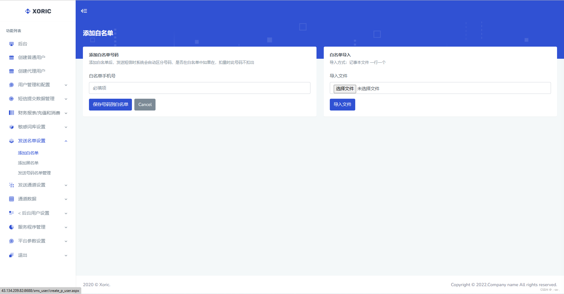The image size is (564, 294).
Task: Click the 敏感词库设置 cube icon
Action: 11,127
